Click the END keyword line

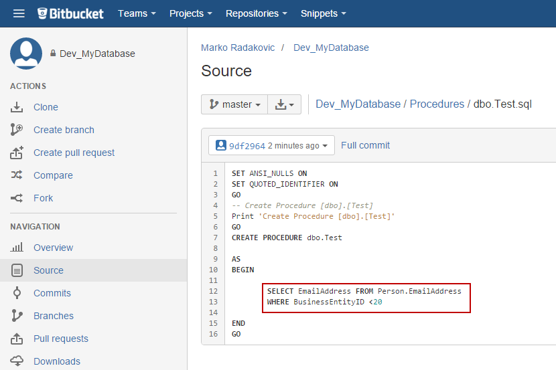(238, 323)
